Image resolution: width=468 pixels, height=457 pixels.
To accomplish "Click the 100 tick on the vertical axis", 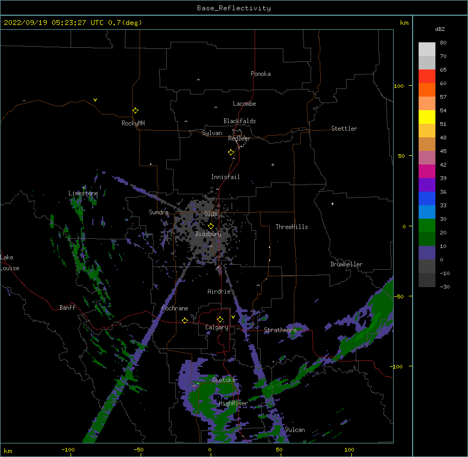I will click(399, 86).
